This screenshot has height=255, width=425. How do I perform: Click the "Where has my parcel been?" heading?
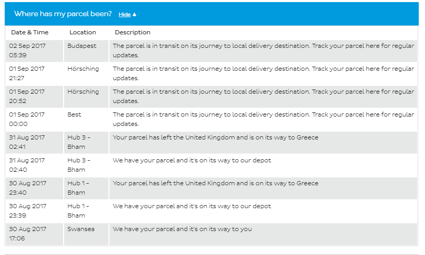[x=63, y=14]
